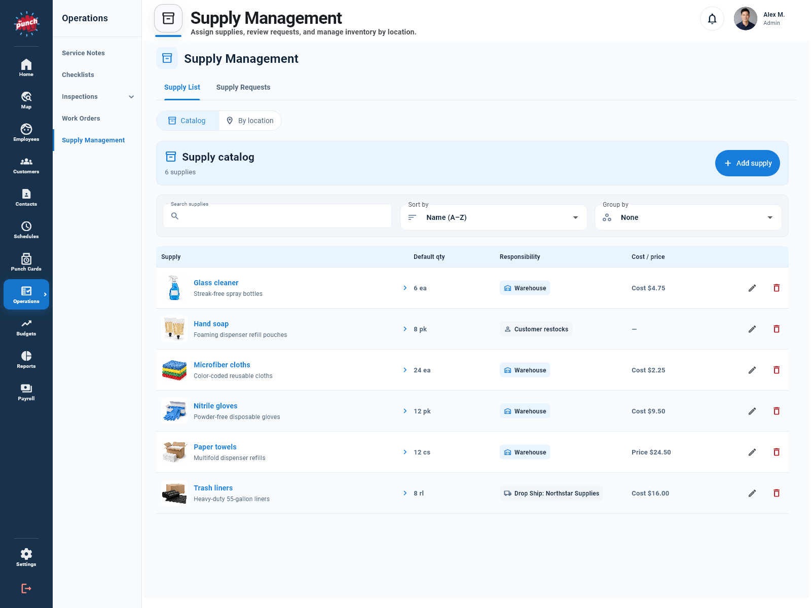Select the Supply Requests tab
Image resolution: width=811 pixels, height=608 pixels.
[243, 87]
